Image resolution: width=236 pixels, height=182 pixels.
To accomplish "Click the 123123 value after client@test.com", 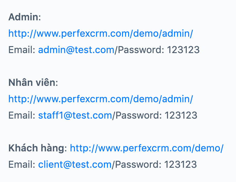I will pos(180,164).
